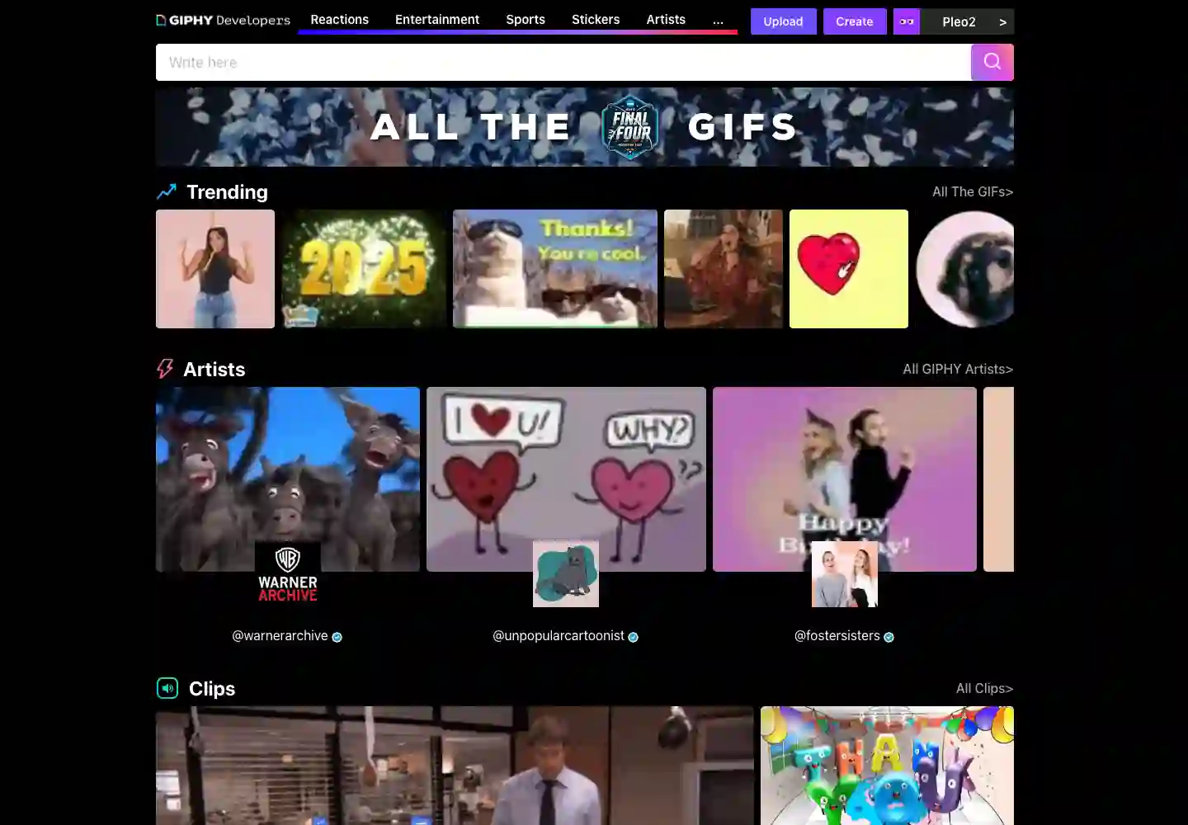The height and width of the screenshot is (825, 1188).
Task: Open the @fostersisters profile link
Action: click(837, 635)
